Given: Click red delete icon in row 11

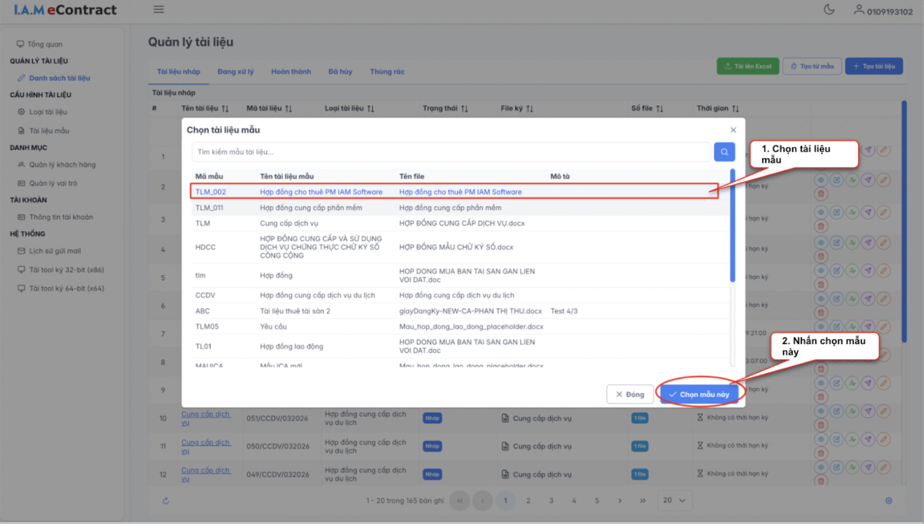Looking at the screenshot, I should [x=821, y=453].
